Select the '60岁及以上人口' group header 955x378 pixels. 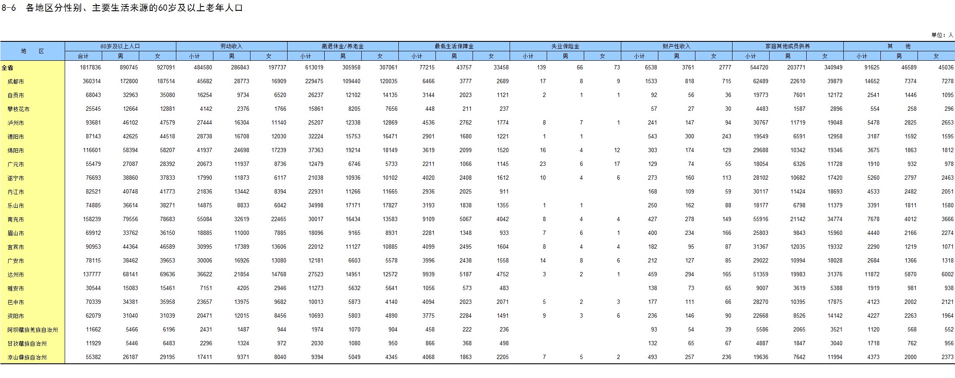120,46
